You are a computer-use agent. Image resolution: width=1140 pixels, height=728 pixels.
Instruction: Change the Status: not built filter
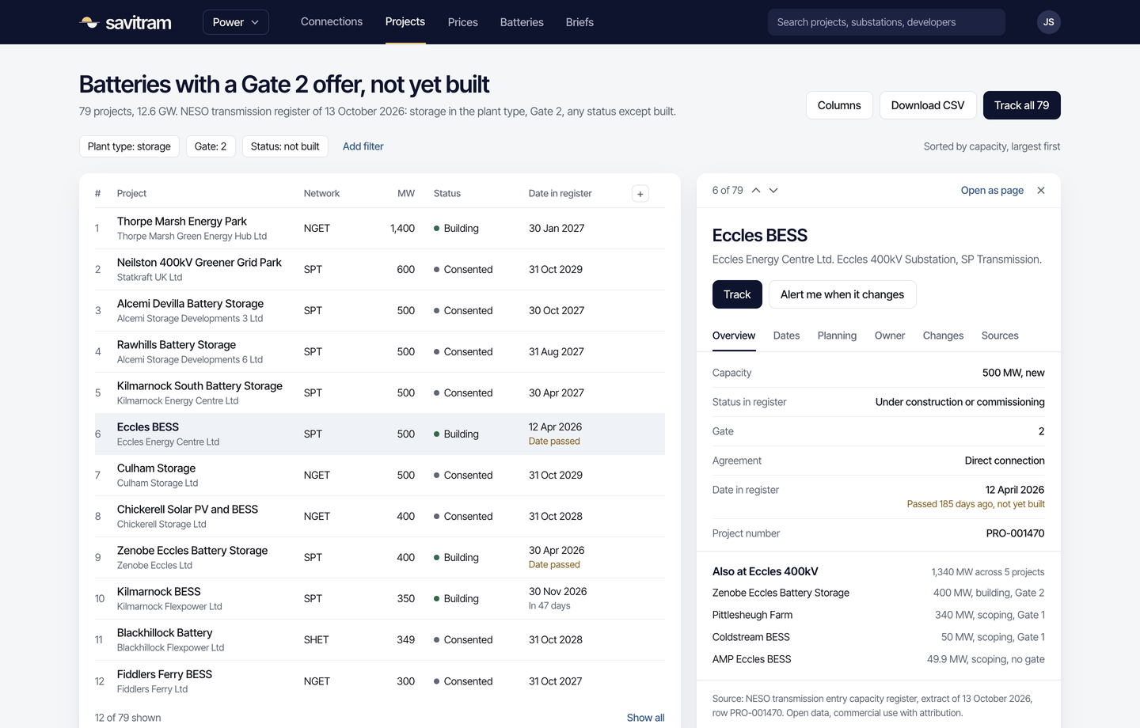[x=285, y=146]
